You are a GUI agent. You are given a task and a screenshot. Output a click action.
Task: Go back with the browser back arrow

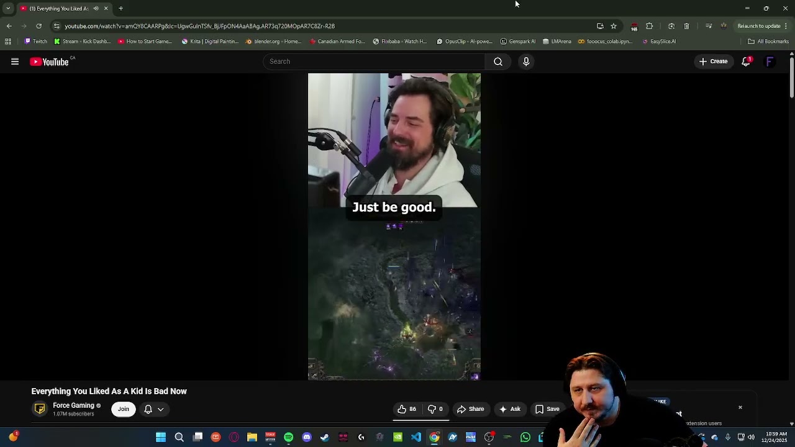coord(9,26)
